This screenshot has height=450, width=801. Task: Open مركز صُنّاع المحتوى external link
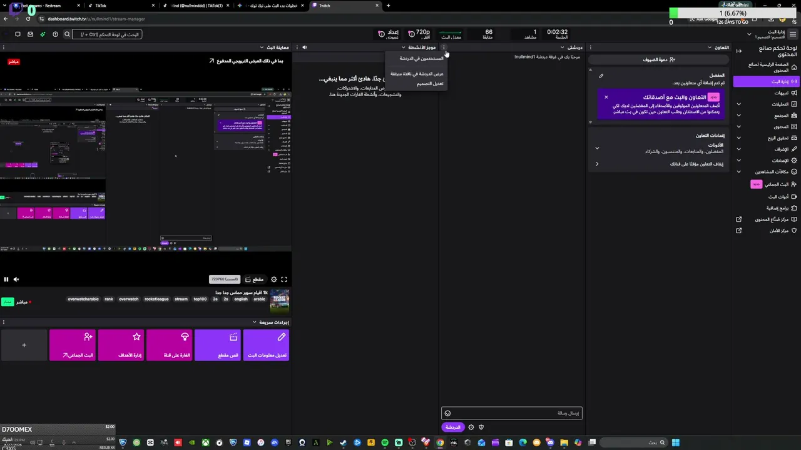point(766,219)
